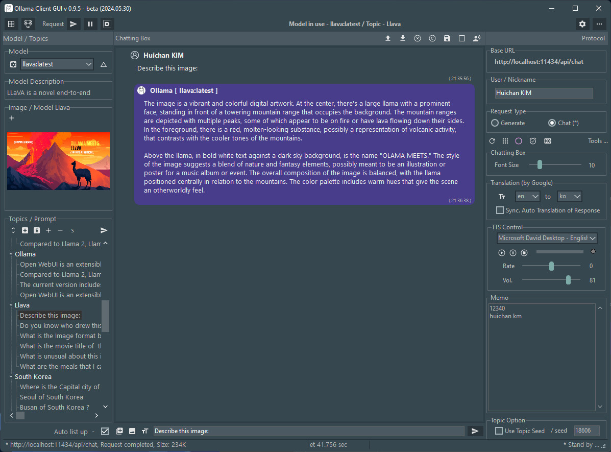This screenshot has height=452, width=611.
Task: Select 'Where is the Capital city of' topic
Action: pos(60,387)
